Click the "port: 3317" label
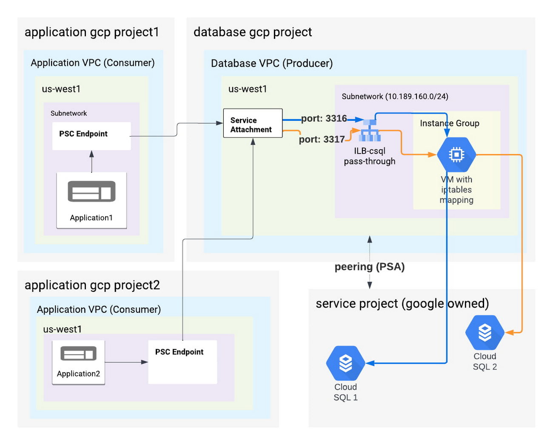The image size is (553, 445). pos(322,139)
